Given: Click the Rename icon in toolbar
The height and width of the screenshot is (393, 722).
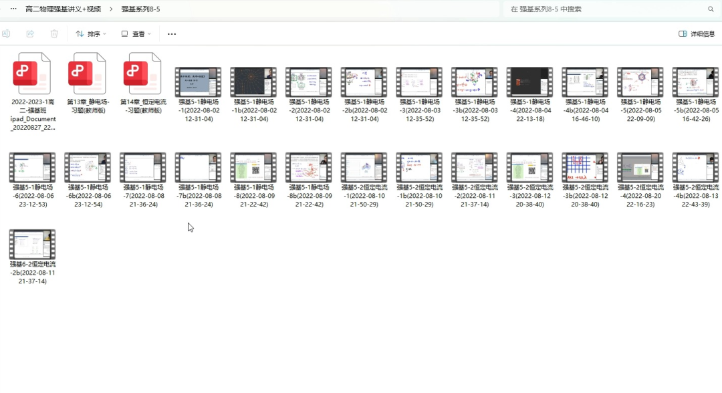Looking at the screenshot, I should coord(6,34).
